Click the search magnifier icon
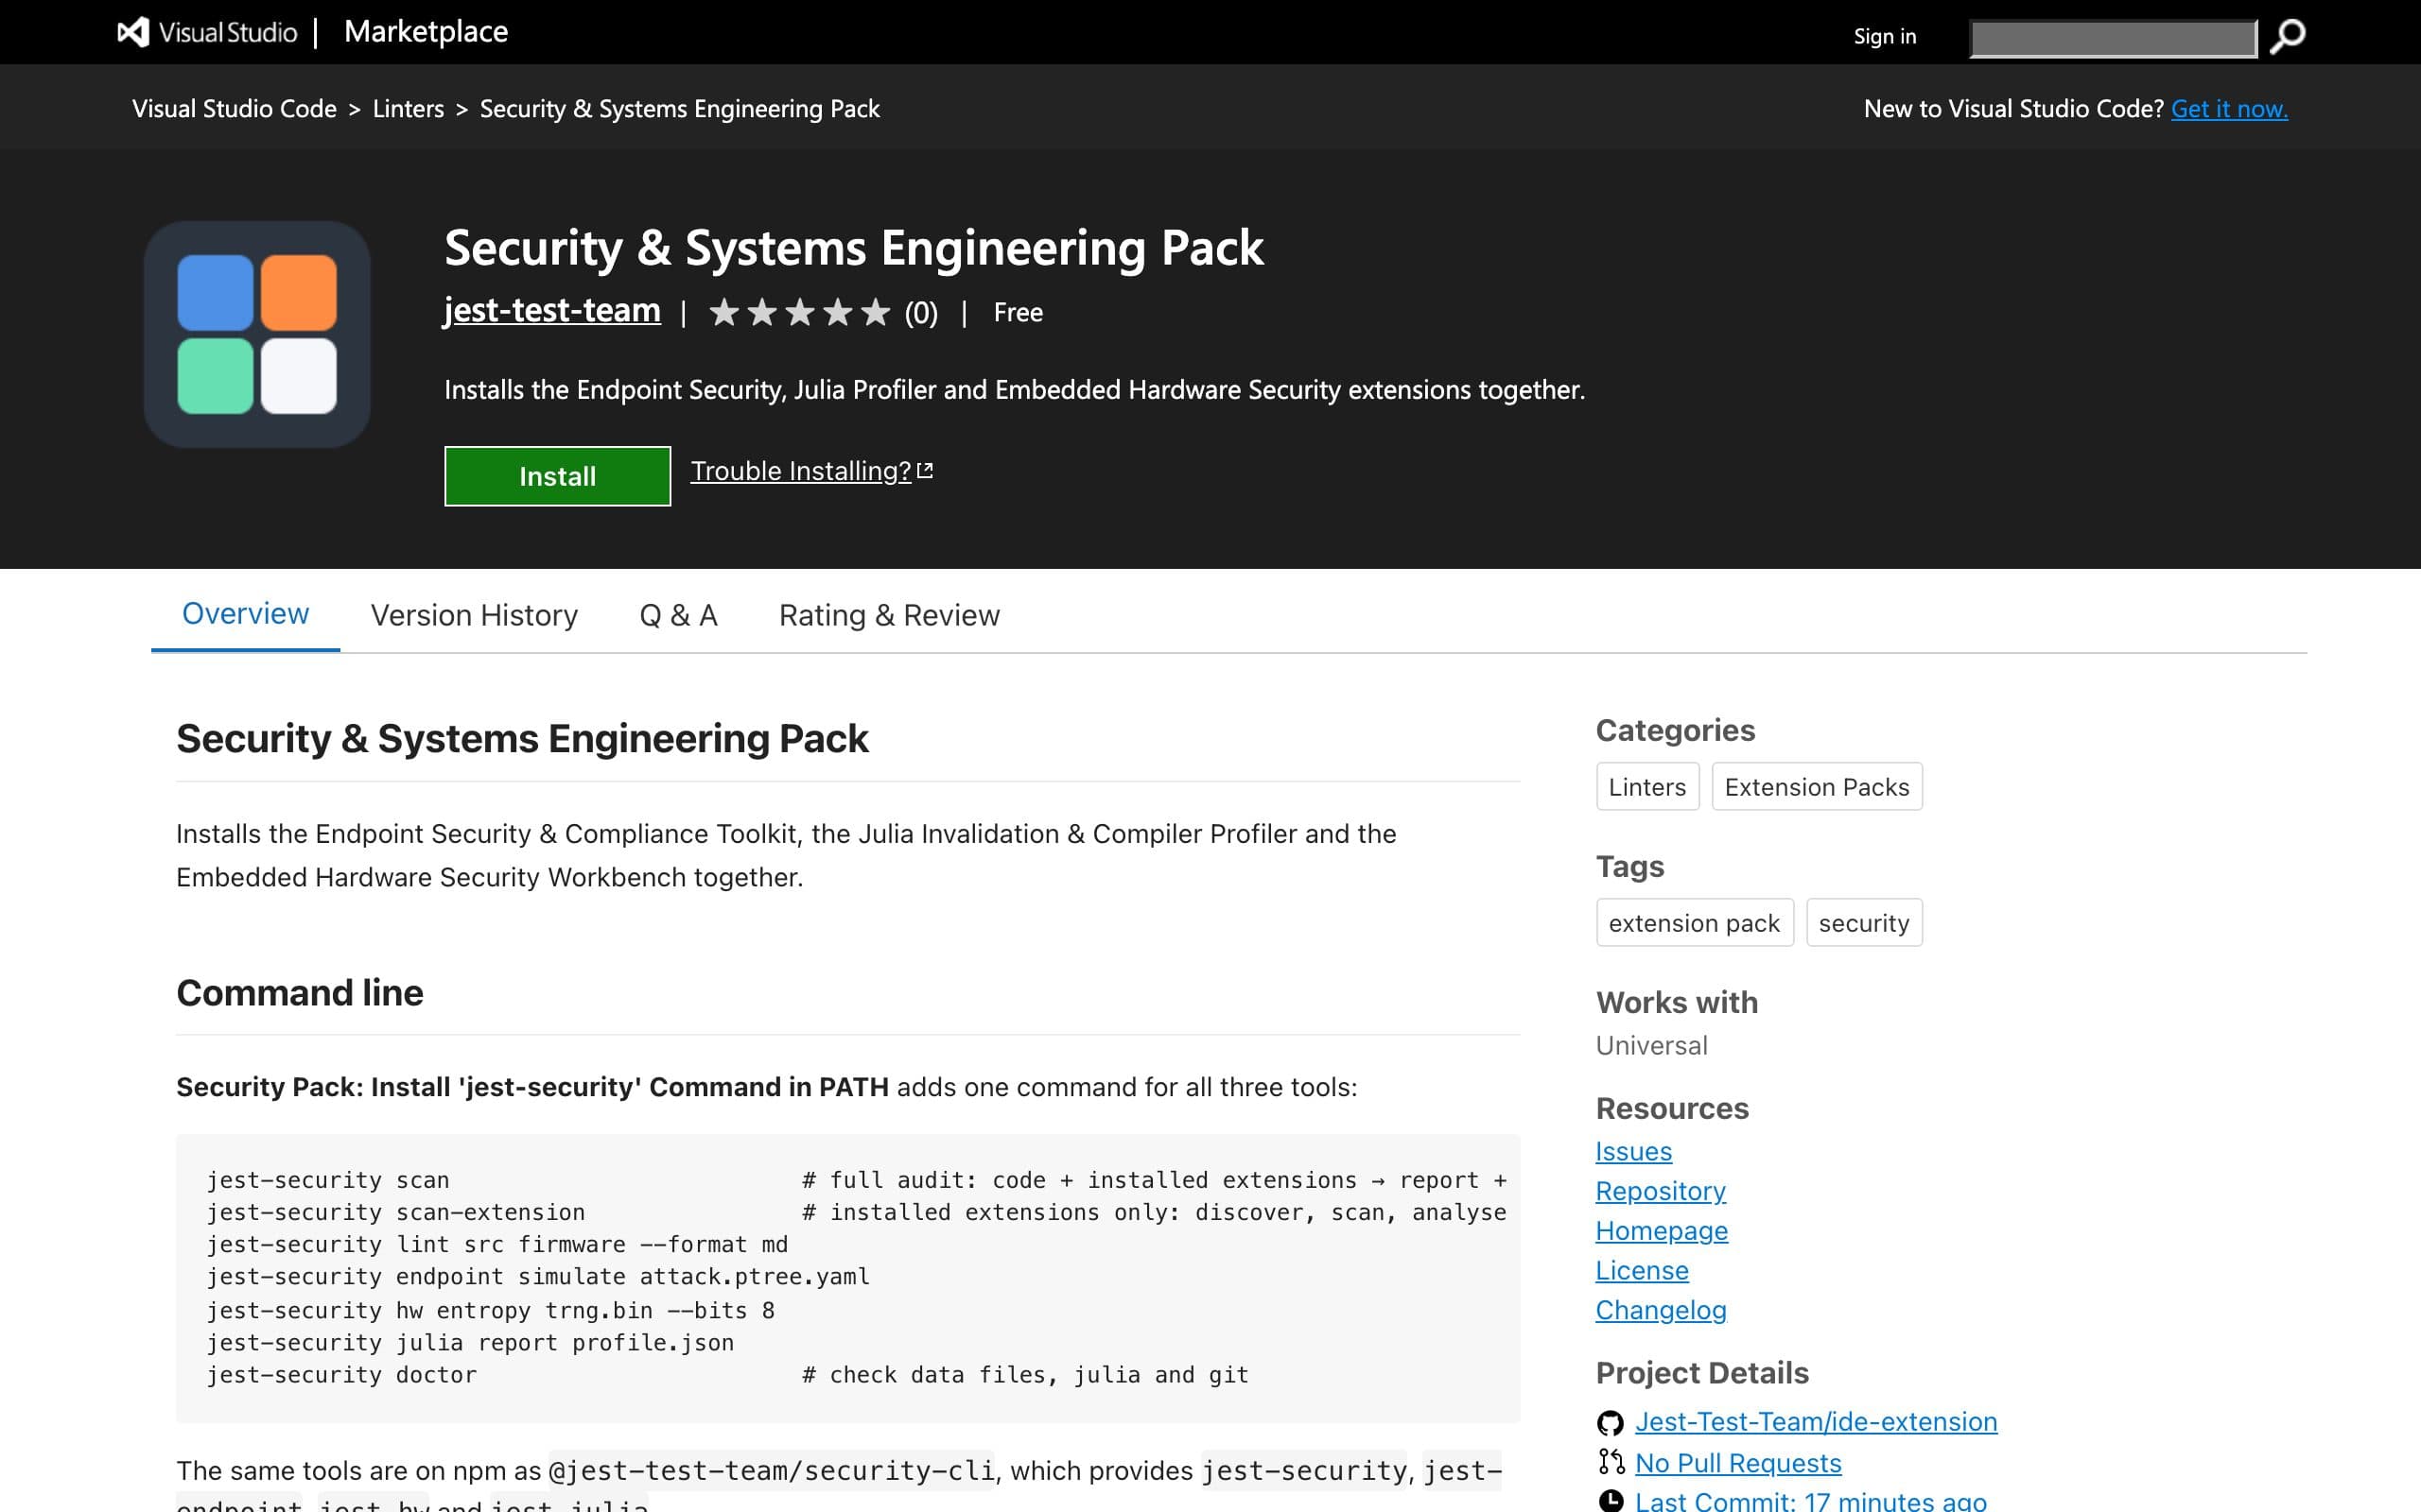 2288,37
